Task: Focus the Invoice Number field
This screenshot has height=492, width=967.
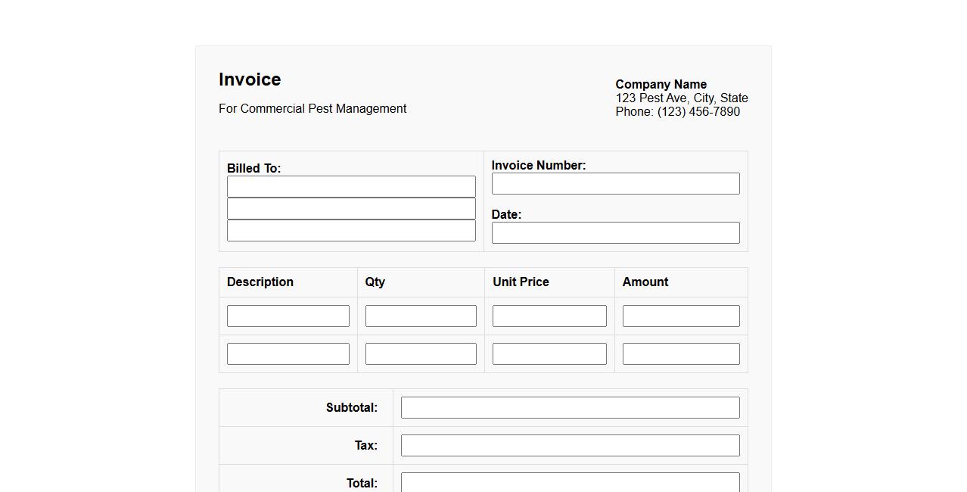Action: tap(615, 183)
